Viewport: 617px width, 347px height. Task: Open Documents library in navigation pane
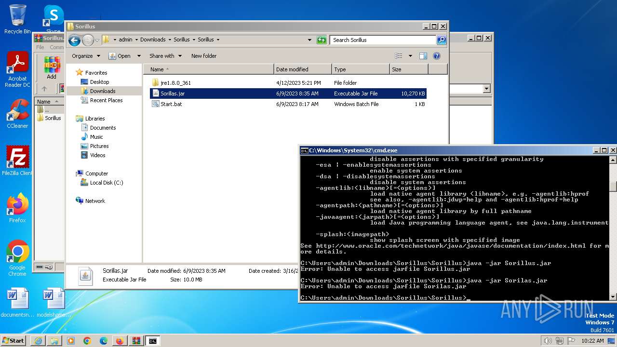tap(103, 128)
